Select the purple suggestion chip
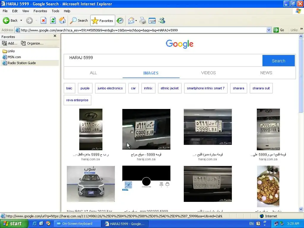 (85, 88)
